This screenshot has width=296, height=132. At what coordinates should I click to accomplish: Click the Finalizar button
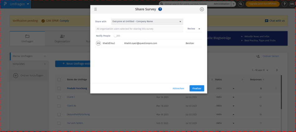[x=197, y=89]
